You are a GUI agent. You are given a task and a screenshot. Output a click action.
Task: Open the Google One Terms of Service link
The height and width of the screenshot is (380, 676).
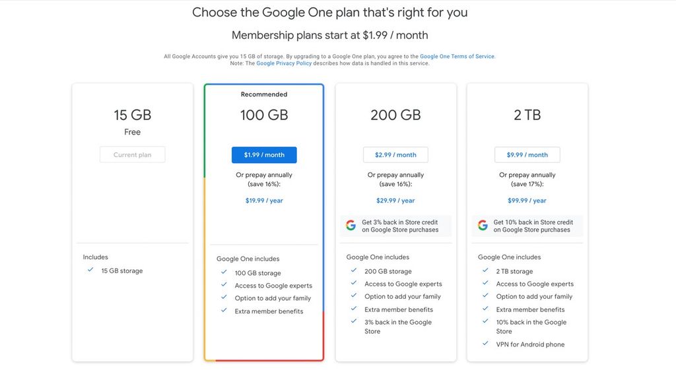[457, 56]
